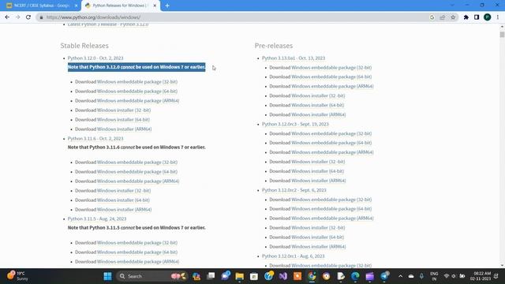
Task: View site info lock icon
Action: tap(41, 17)
